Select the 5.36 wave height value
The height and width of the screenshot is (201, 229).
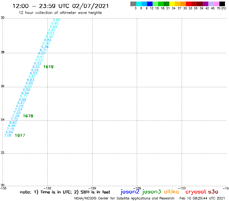[x=49, y=37]
